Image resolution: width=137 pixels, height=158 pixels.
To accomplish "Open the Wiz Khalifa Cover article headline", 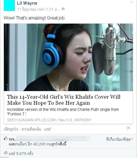I will click(64, 100).
